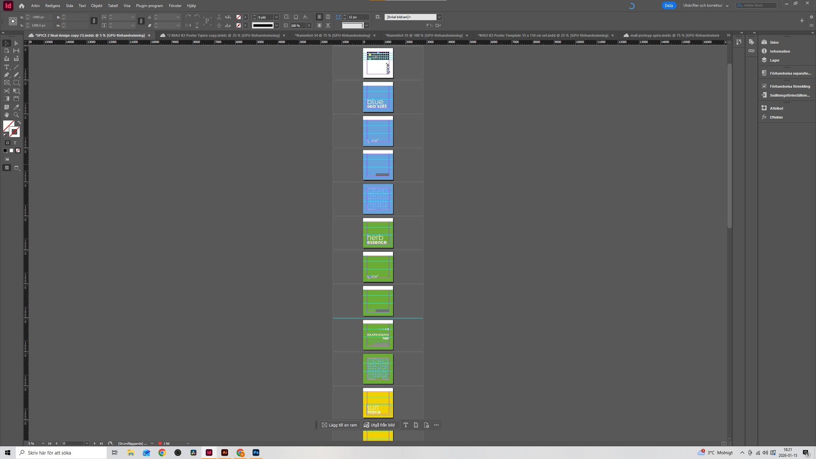Swap fill and stroke arrows

pos(19,122)
